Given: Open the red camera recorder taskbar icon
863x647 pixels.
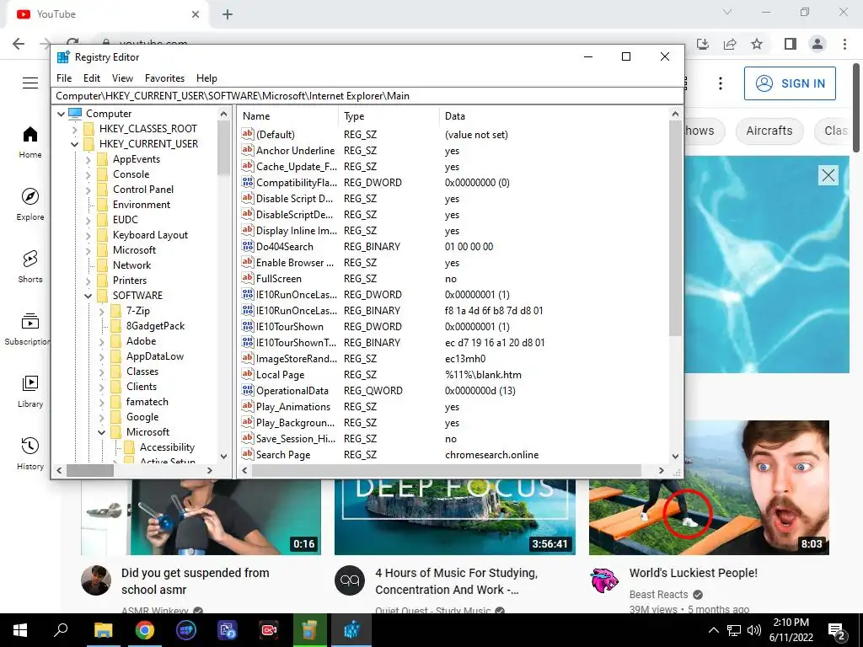Looking at the screenshot, I should [269, 630].
